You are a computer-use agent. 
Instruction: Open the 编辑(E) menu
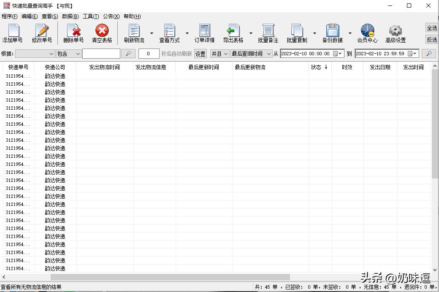(x=30, y=16)
